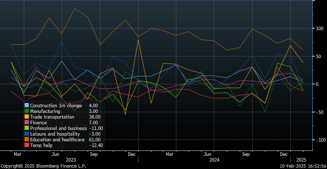Select the Trade transportation legend swatch
Viewport: 327px width, 169px height.
(x=27, y=117)
